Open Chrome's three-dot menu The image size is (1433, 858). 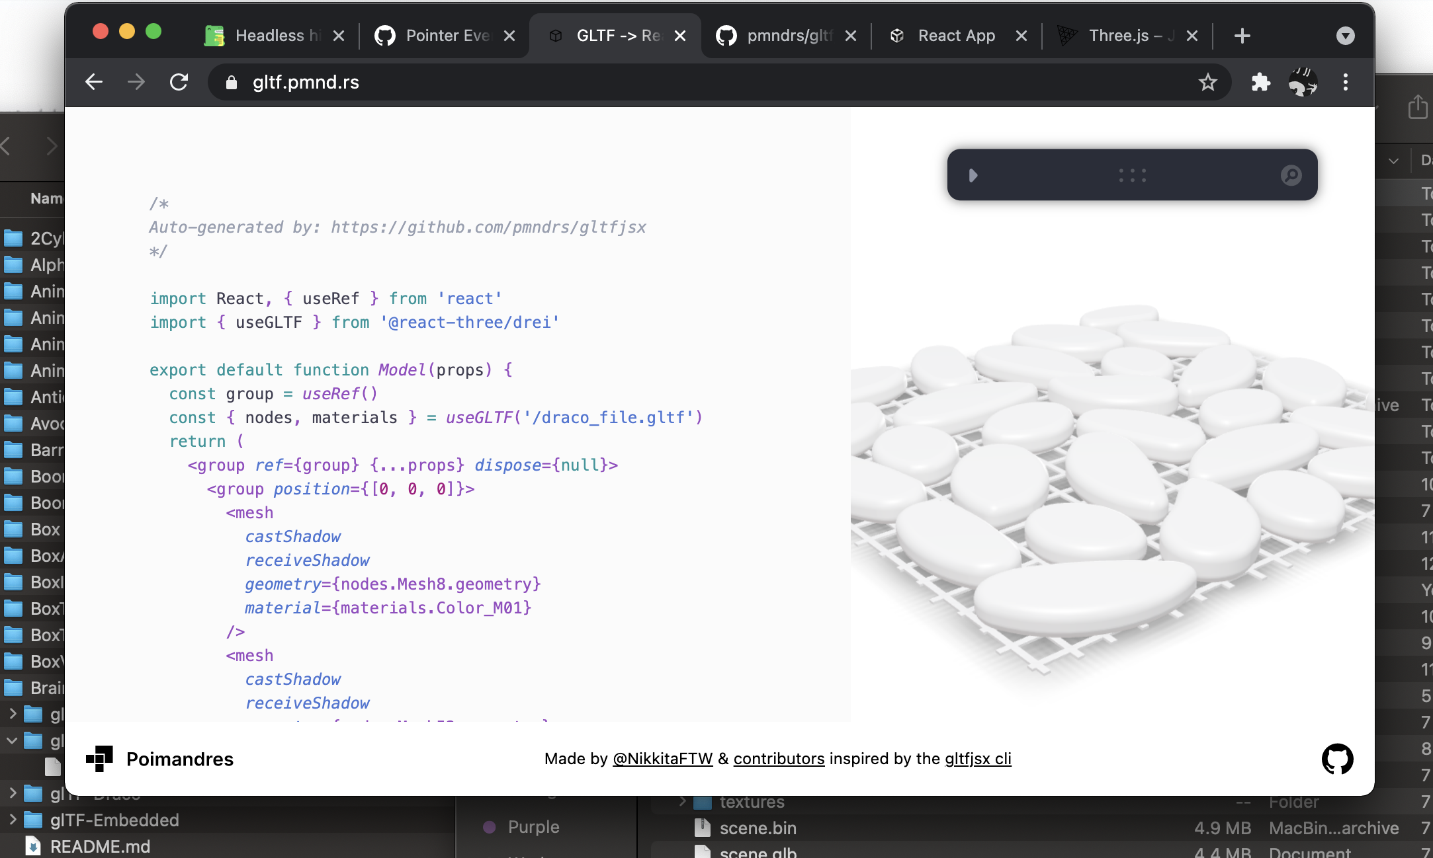tap(1346, 82)
